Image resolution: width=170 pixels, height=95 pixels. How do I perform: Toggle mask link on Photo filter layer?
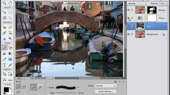tap(146, 18)
